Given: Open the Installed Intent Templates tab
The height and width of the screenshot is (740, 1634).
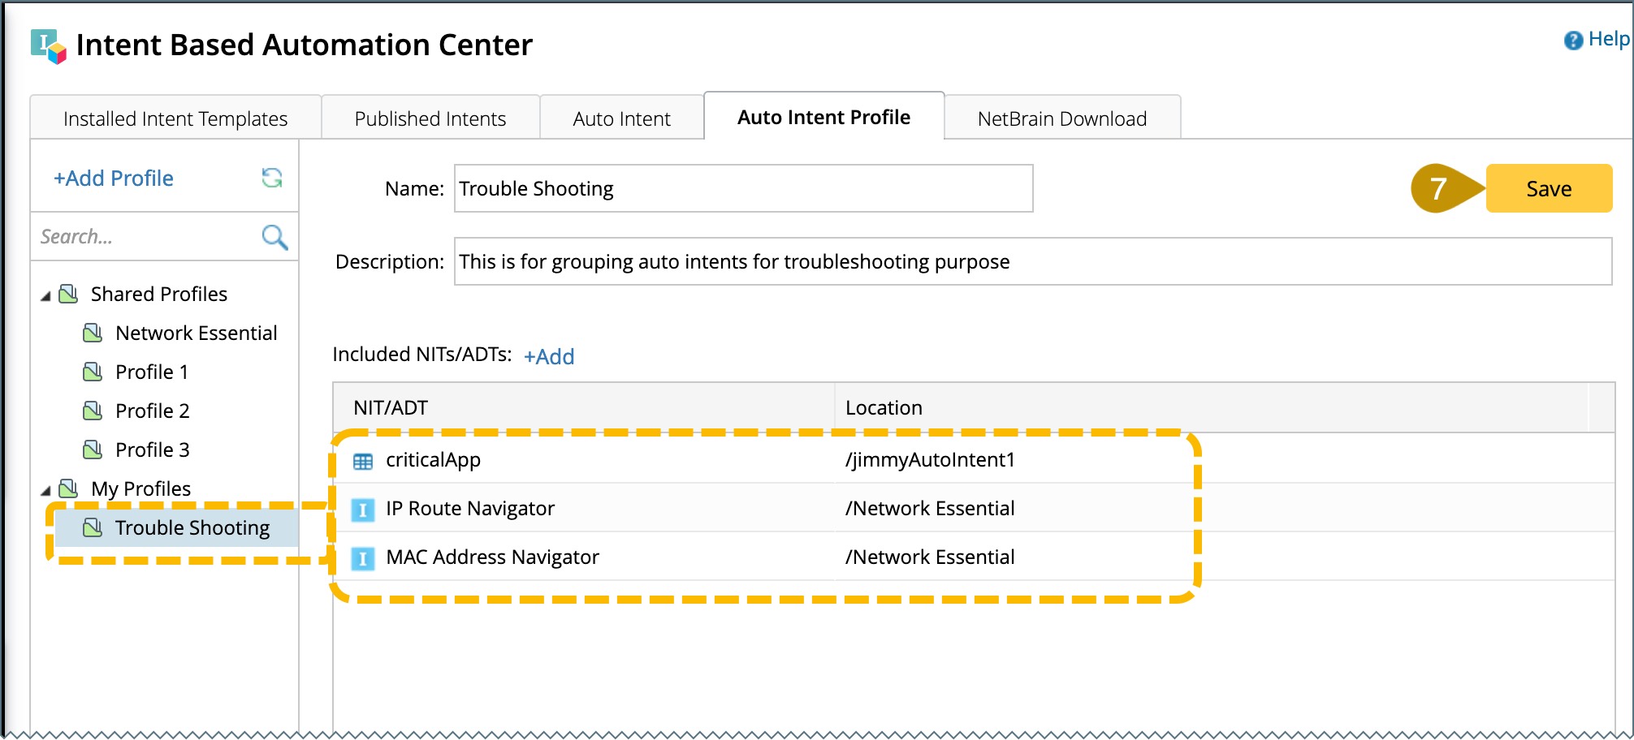Looking at the screenshot, I should coord(175,118).
